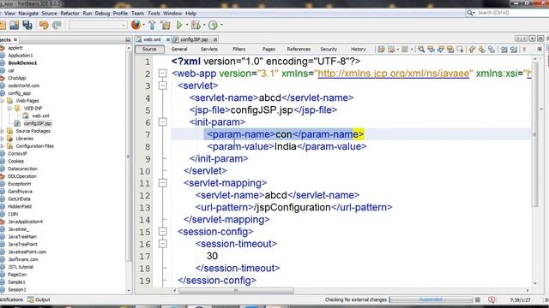The width and height of the screenshot is (549, 308).
Task: Click the Output icon in status bar
Action: (31, 299)
